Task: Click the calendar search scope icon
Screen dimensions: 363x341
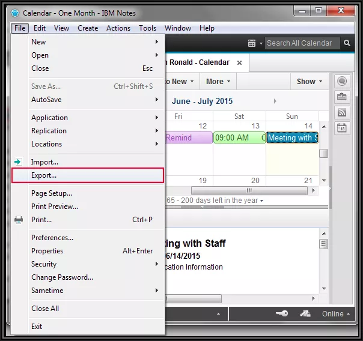Action: point(252,43)
